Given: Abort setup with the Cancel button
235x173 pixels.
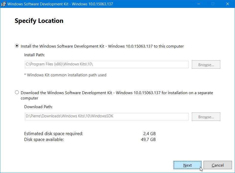Looking at the screenshot, I should pos(217,165).
